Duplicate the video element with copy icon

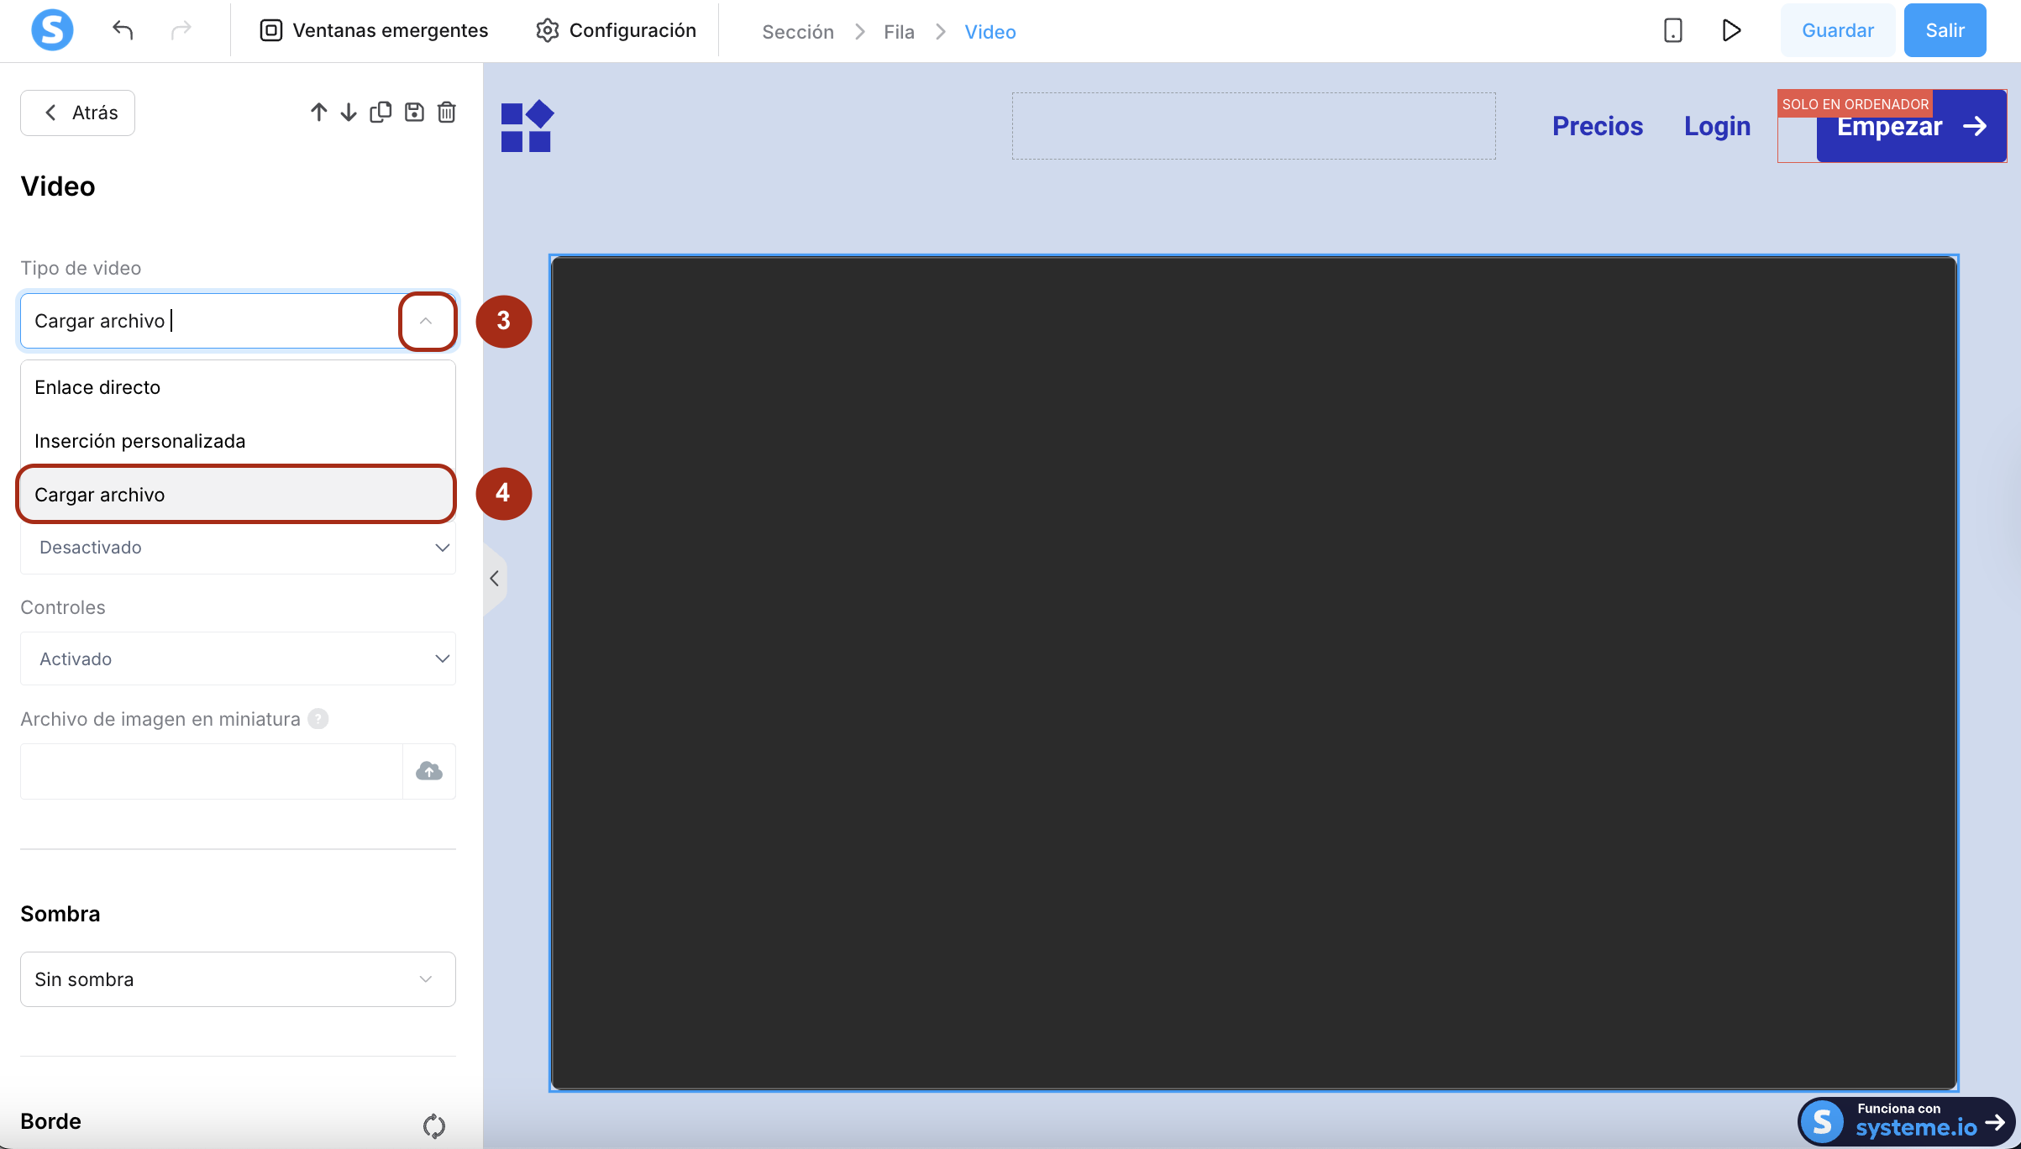(x=381, y=112)
